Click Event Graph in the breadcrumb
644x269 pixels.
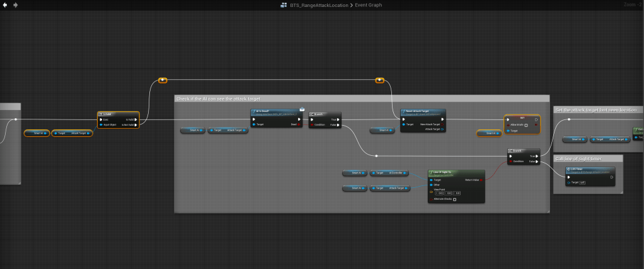tap(368, 5)
